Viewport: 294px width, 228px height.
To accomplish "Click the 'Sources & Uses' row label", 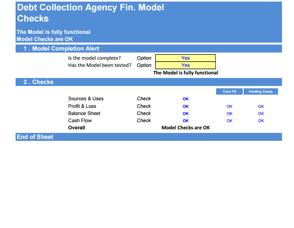I will (86, 99).
